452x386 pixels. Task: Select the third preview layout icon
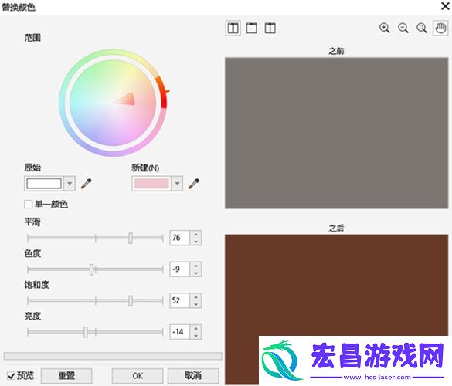coord(270,29)
